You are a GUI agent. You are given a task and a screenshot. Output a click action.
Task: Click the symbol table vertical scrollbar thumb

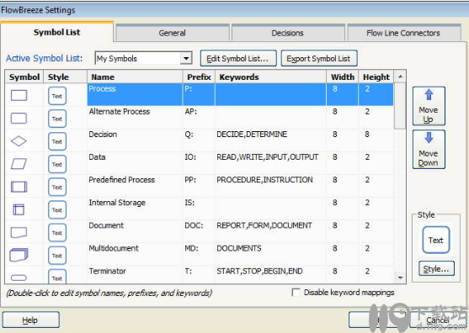400,106
